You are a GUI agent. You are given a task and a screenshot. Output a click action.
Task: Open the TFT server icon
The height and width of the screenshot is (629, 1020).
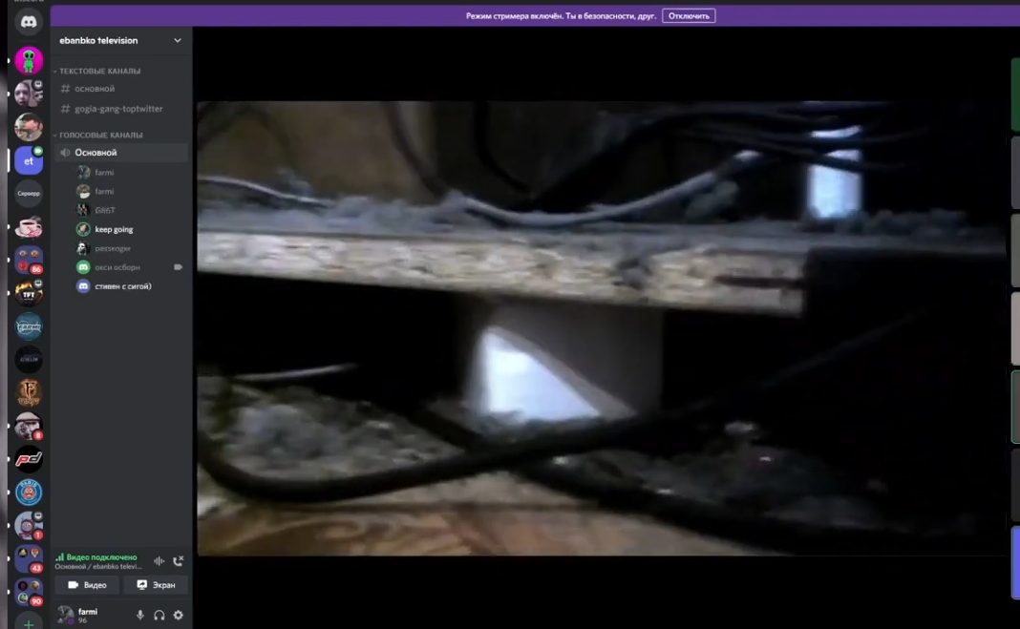[x=29, y=293]
